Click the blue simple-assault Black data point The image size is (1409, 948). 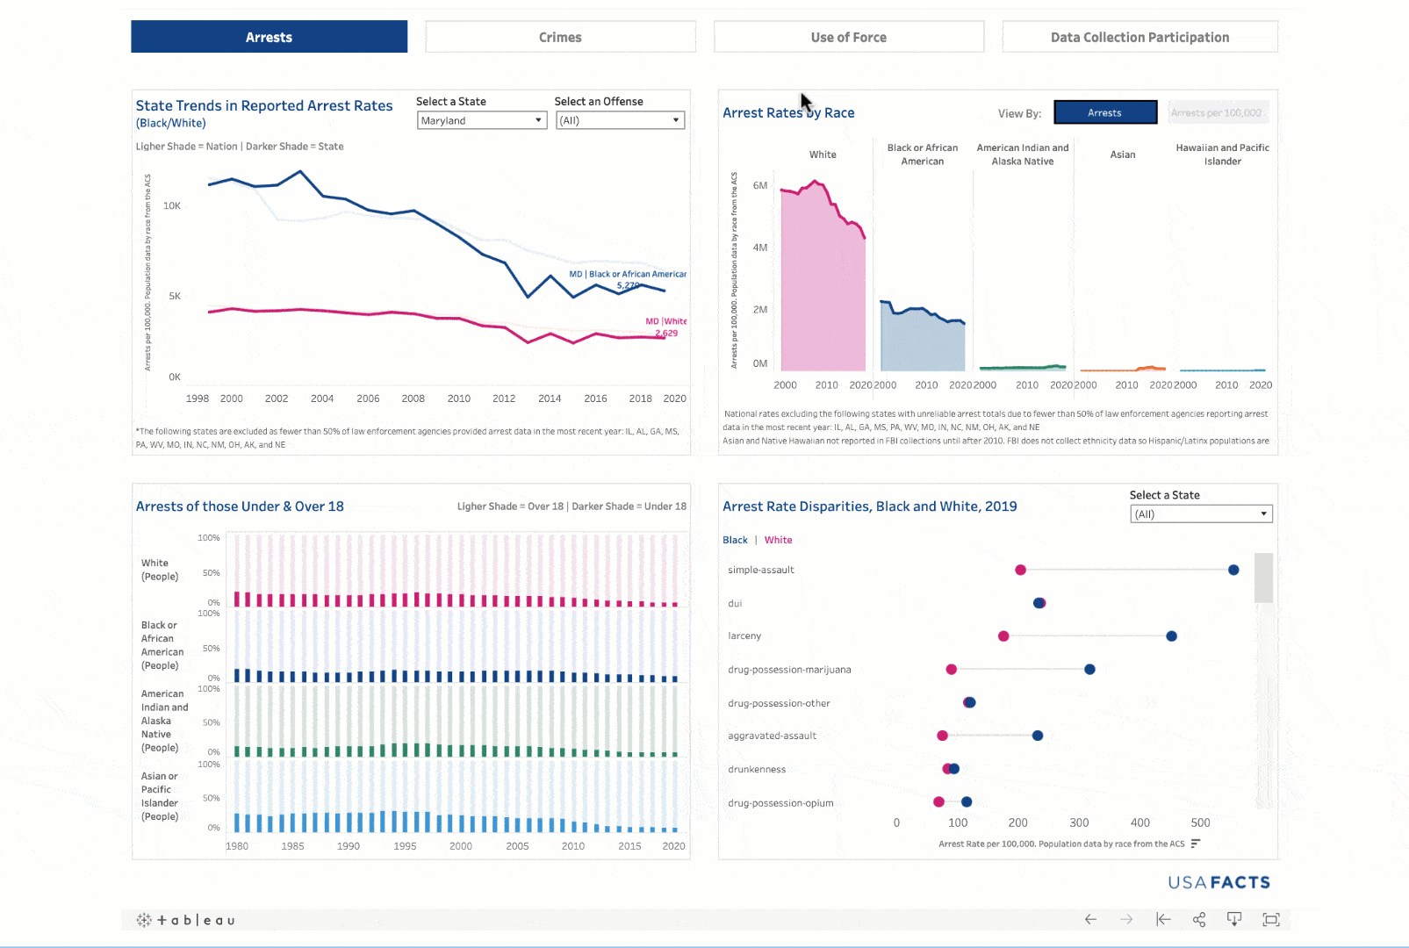(x=1233, y=570)
